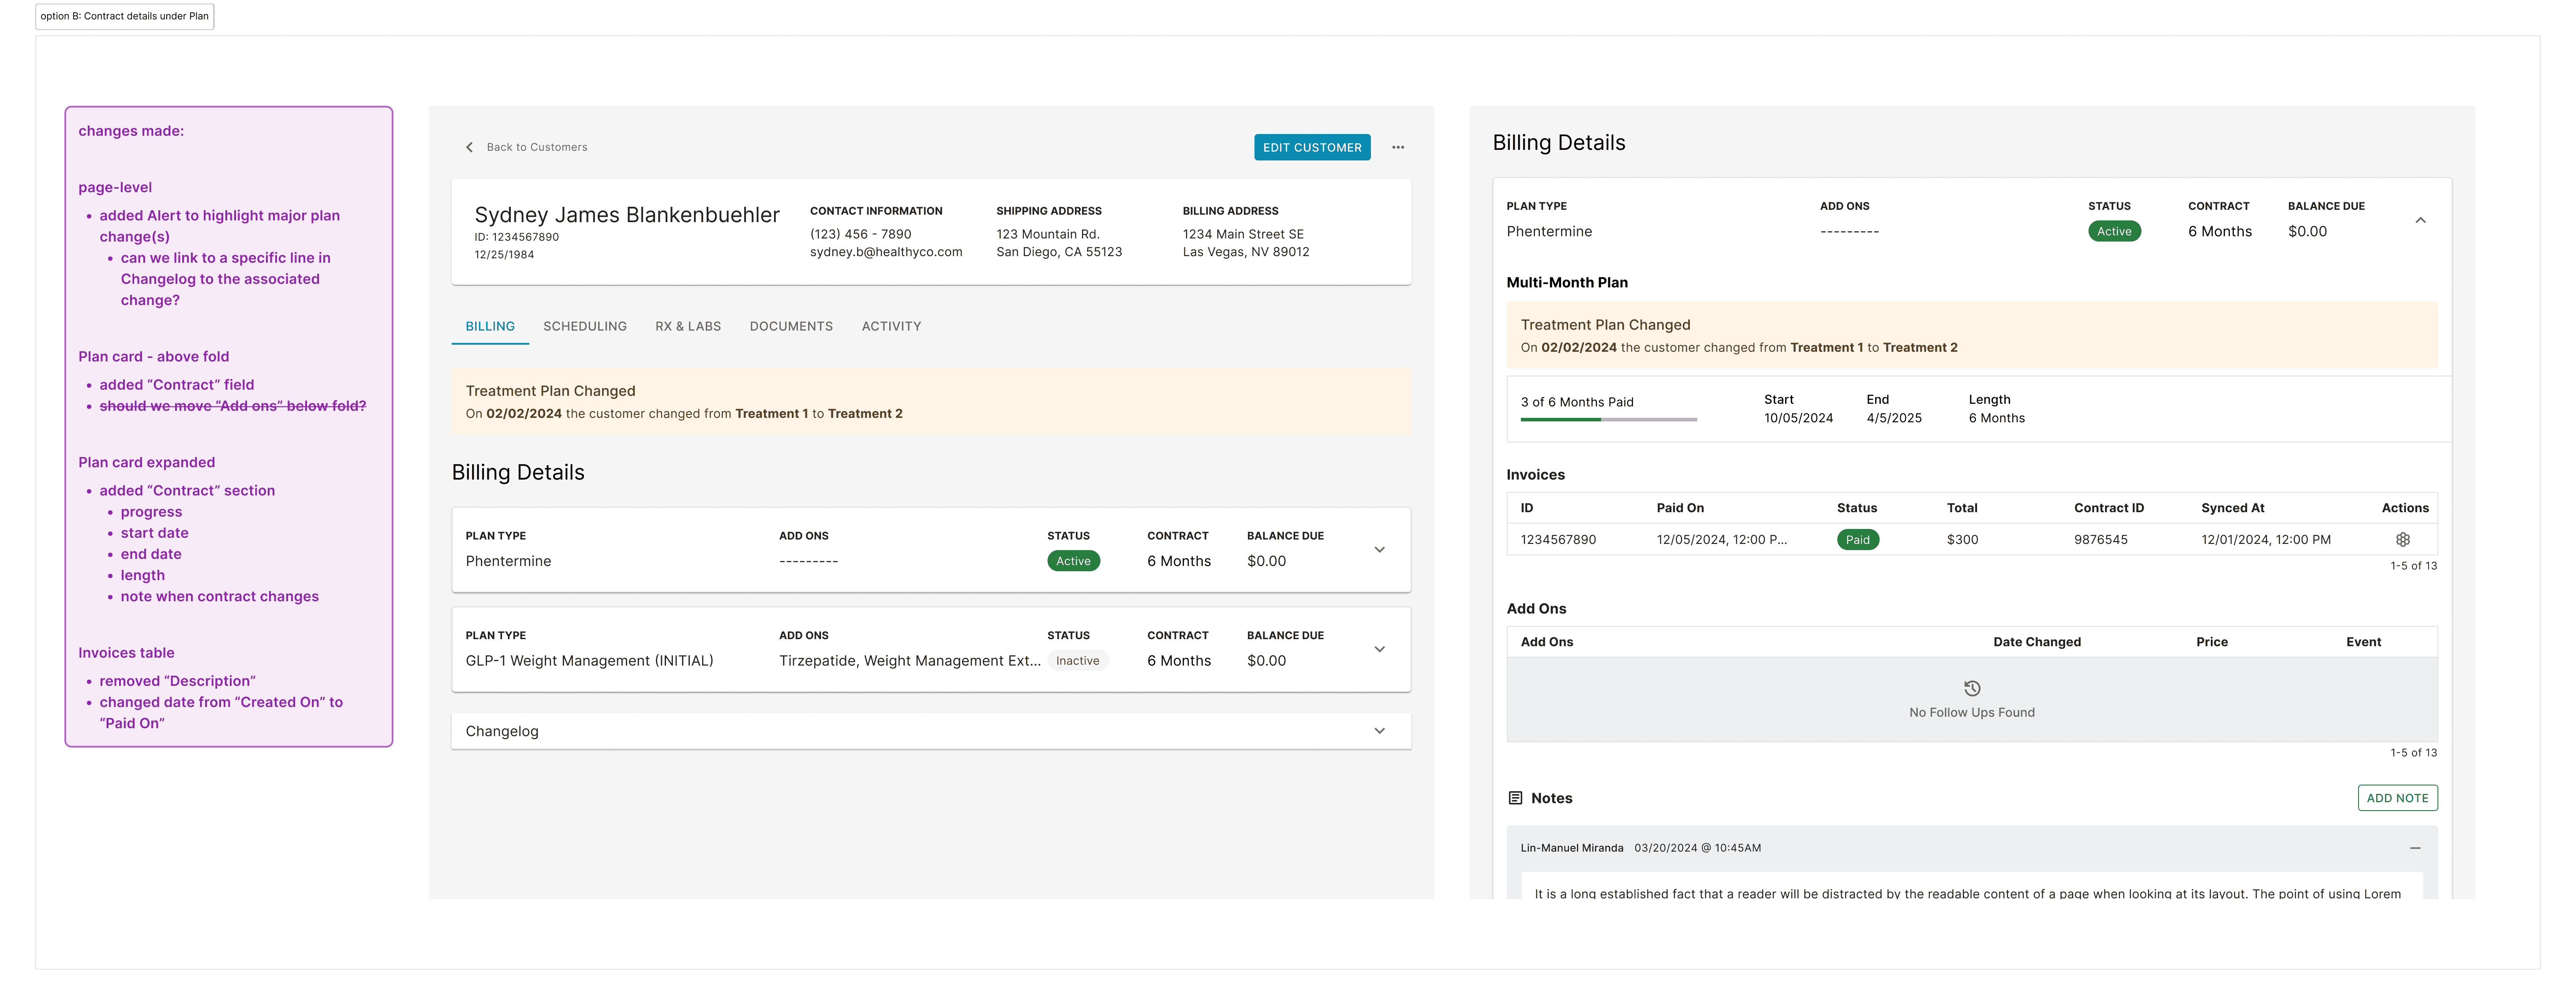Click the Multi-Month Plan heading
Image resolution: width=2576 pixels, height=1005 pixels.
pos(1567,283)
